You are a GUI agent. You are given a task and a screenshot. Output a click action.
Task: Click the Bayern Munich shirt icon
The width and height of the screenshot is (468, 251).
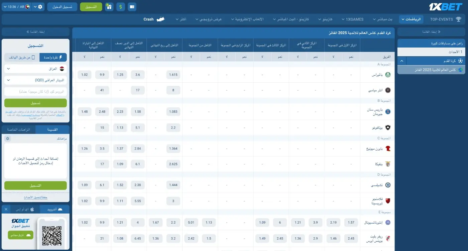[x=388, y=149]
